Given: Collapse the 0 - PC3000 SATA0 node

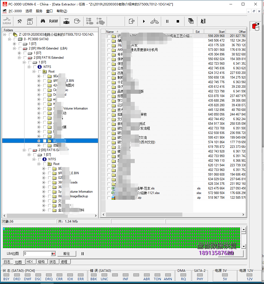Looking at the screenshot, I should pyautogui.click(x=9, y=39).
